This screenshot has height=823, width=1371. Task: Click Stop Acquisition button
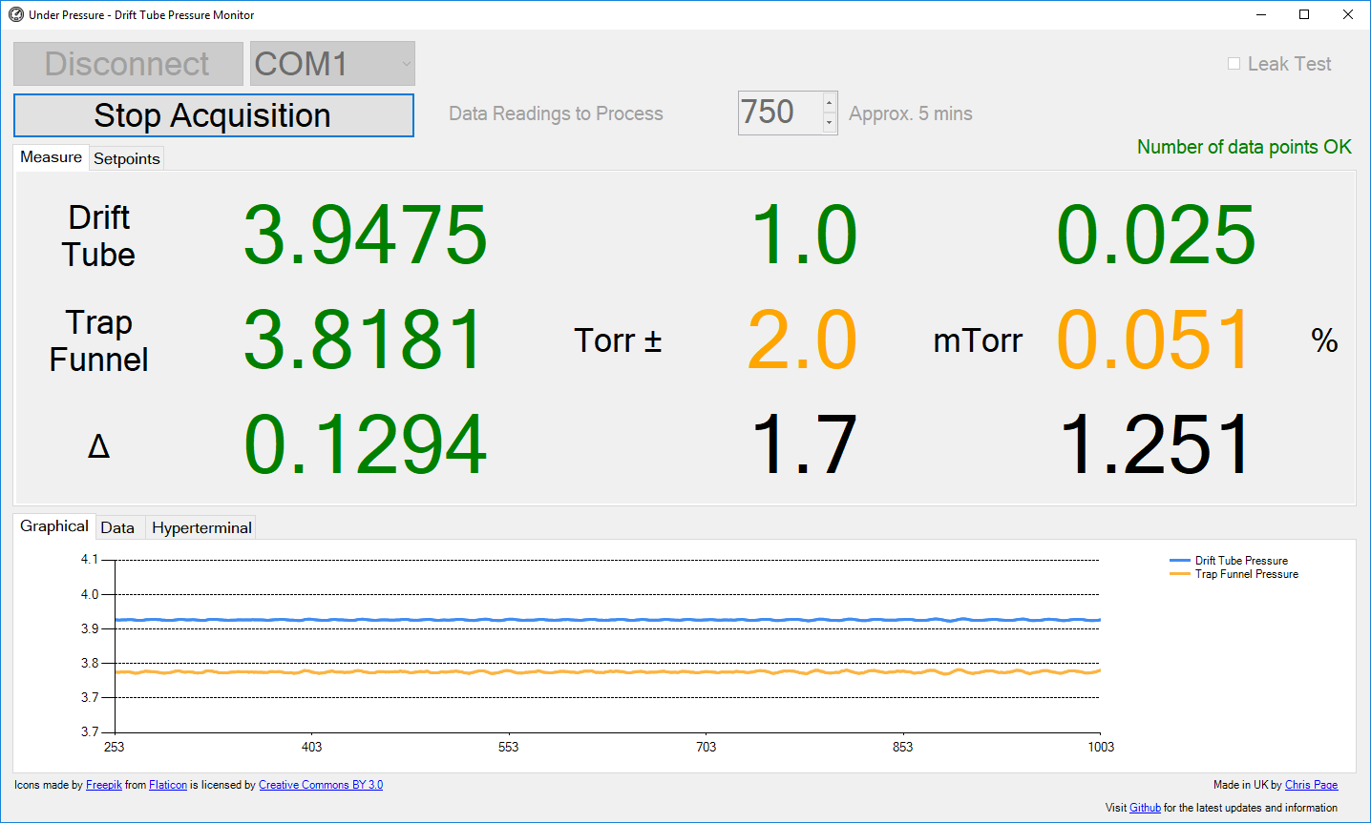214,115
